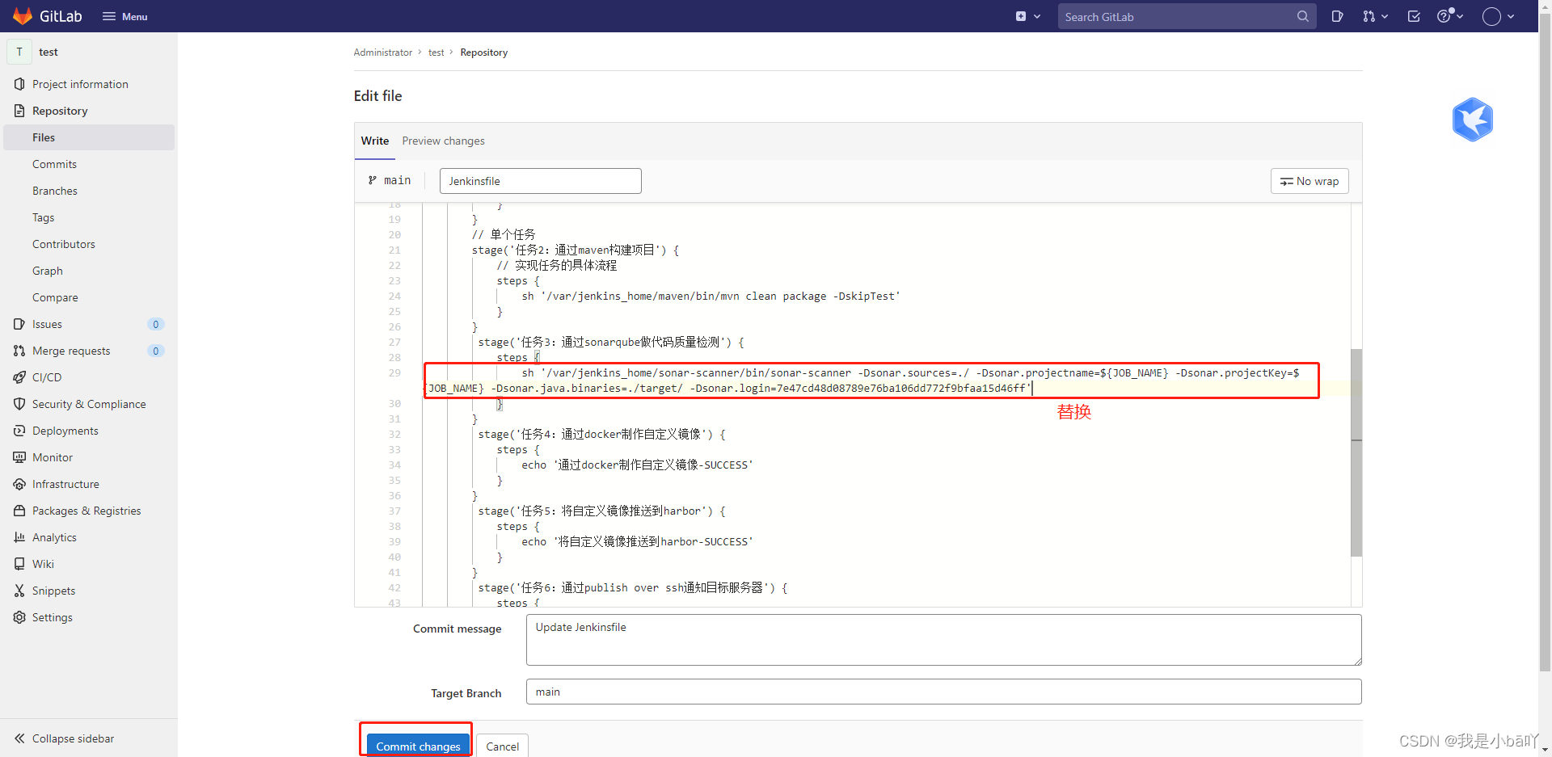
Task: Edit the Target Branch field
Action: coord(943,692)
